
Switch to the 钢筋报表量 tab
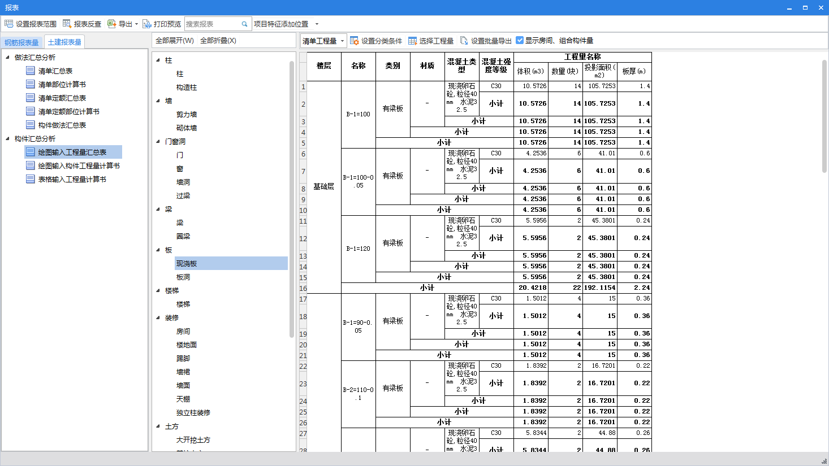coord(21,42)
